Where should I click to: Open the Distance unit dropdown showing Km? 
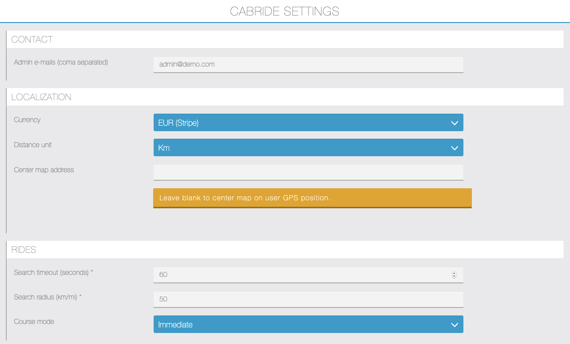(x=308, y=148)
